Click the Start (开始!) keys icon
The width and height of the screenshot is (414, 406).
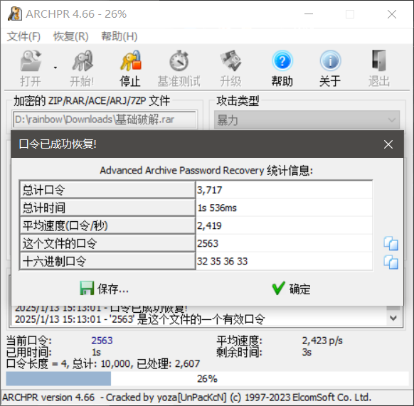pyautogui.click(x=82, y=61)
